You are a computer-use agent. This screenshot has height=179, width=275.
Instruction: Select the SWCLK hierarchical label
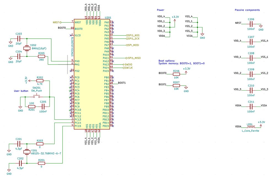point(128,68)
